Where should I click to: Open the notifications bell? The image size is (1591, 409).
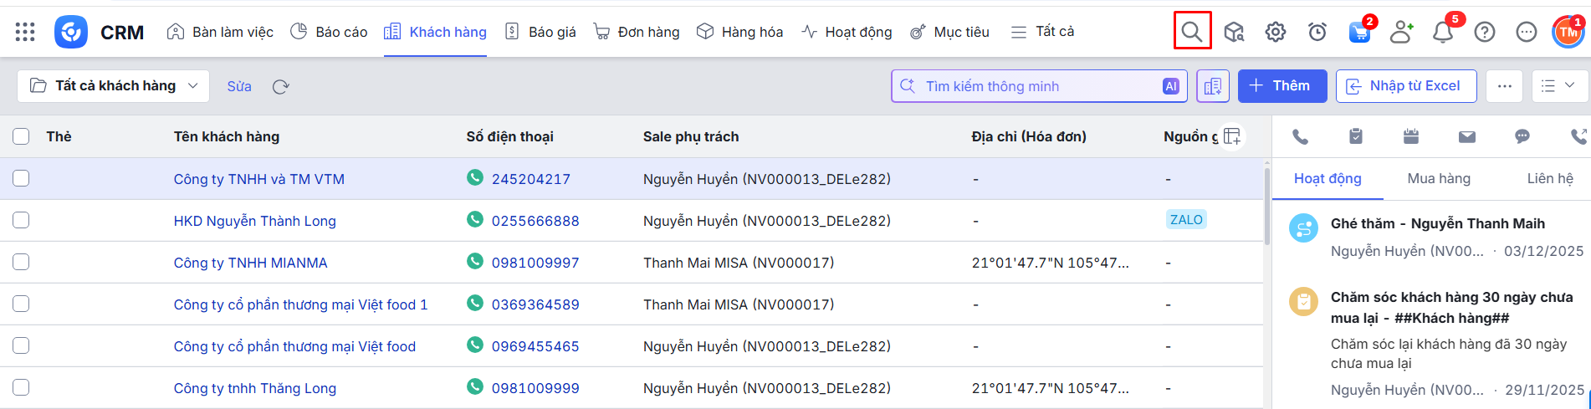[1443, 32]
